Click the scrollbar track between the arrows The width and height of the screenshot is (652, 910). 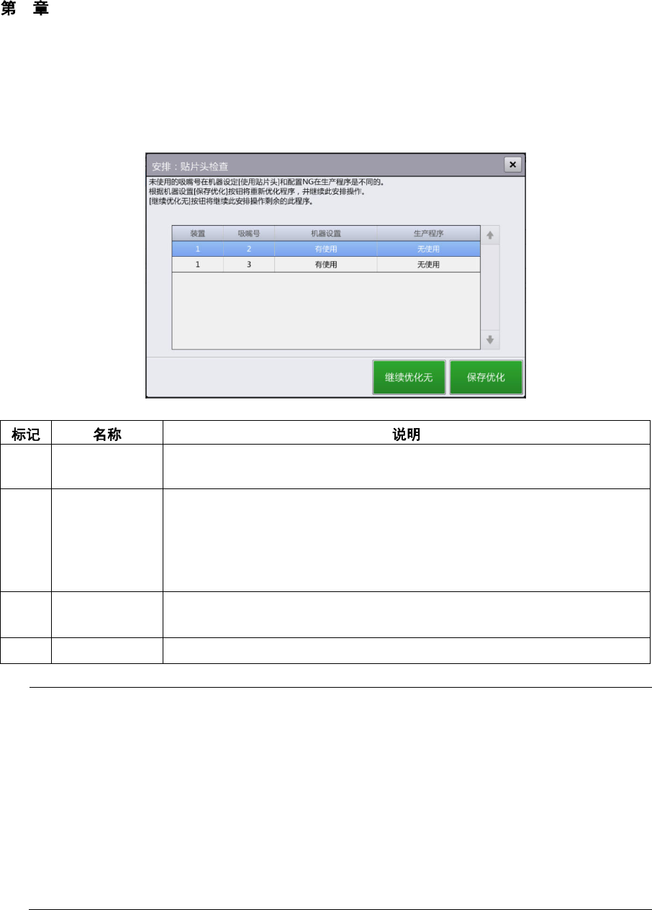coord(490,287)
